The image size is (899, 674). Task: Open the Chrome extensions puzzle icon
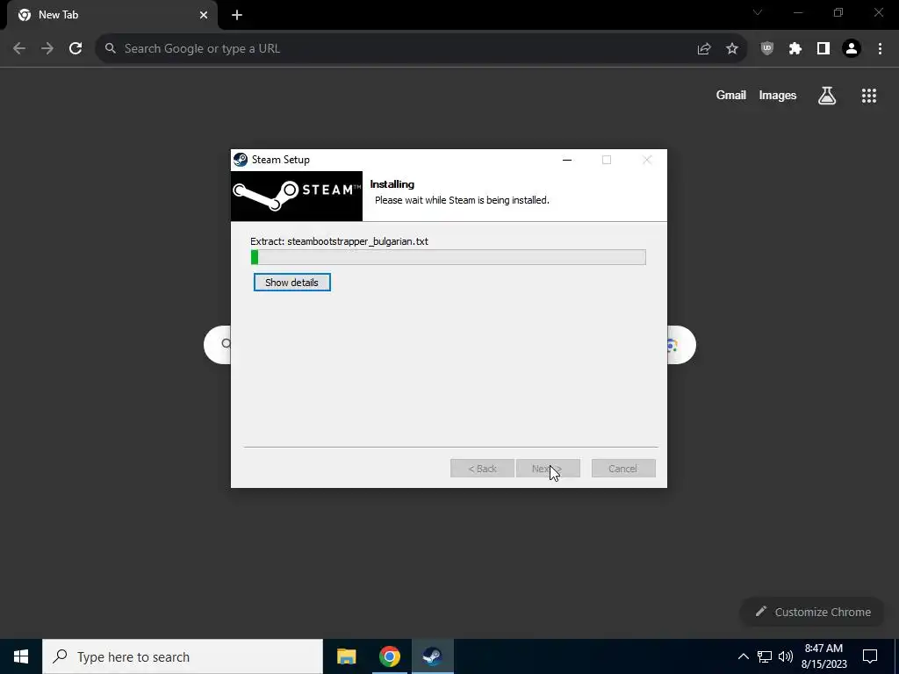point(795,49)
